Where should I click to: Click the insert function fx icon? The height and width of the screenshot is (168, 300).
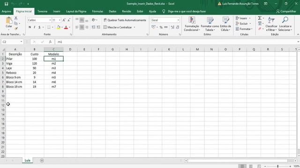[50, 42]
